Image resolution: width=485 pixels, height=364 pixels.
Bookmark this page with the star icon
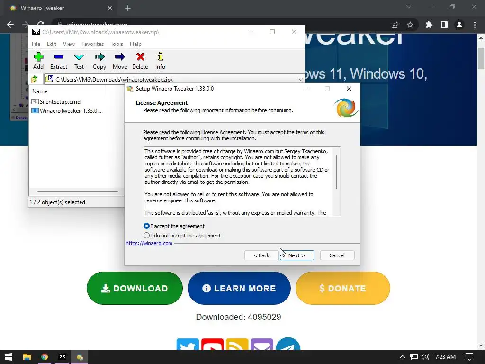pyautogui.click(x=410, y=25)
